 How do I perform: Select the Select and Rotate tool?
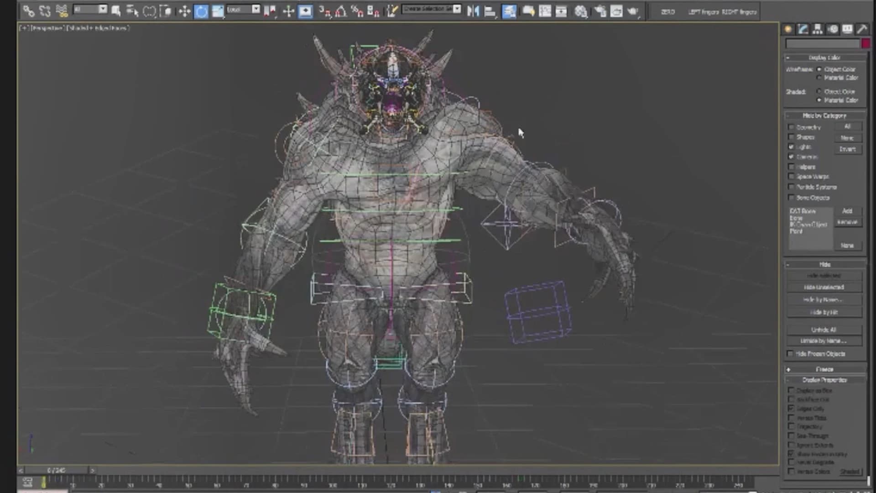(x=202, y=12)
